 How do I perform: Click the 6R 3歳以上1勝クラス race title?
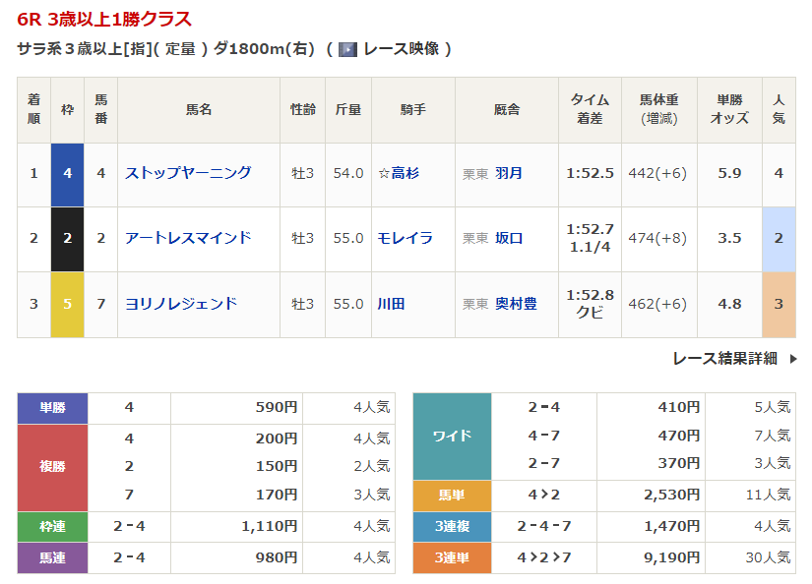[104, 19]
